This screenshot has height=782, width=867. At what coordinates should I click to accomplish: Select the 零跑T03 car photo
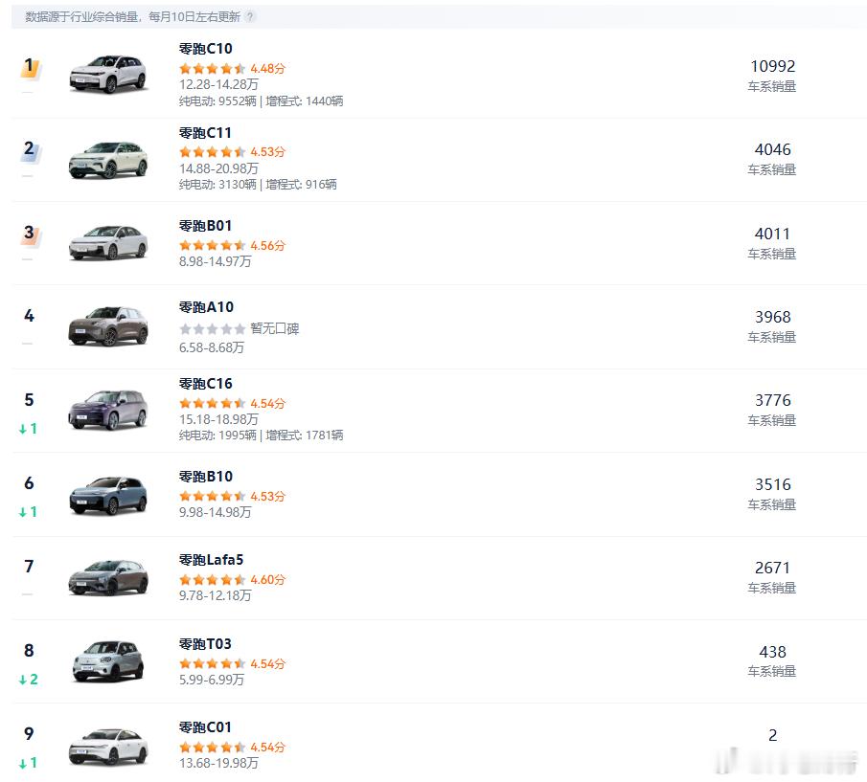coord(108,660)
